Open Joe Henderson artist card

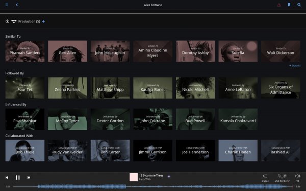[195, 150]
